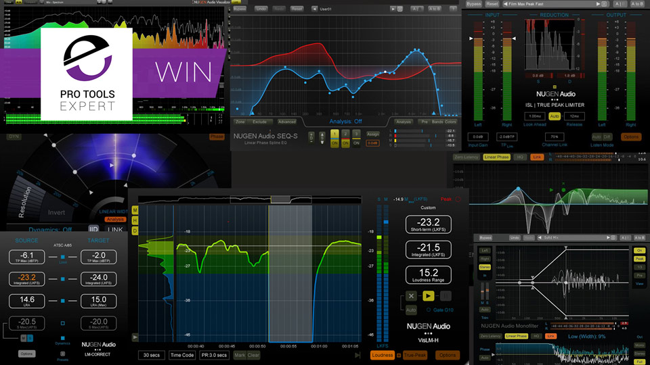The width and height of the screenshot is (650, 365).
Task: Click Bypass in the SEQ-S EQ plugin
Action: coord(240,9)
